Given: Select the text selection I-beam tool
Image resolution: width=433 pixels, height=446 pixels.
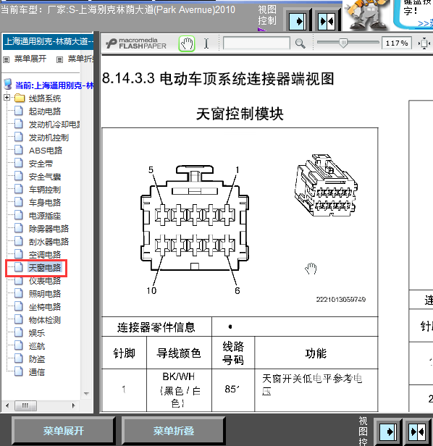Looking at the screenshot, I should click(x=206, y=43).
